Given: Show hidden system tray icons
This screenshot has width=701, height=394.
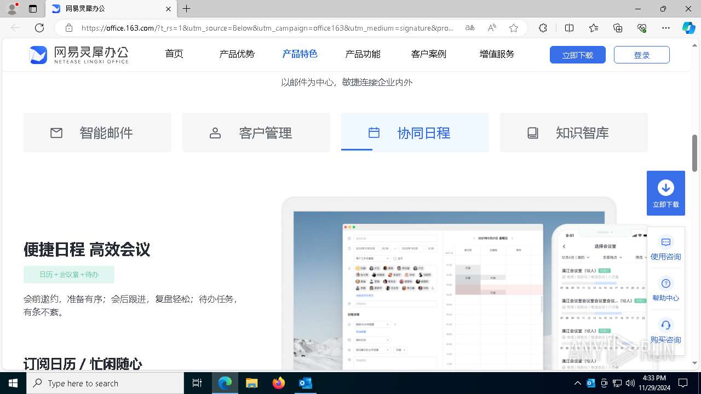Looking at the screenshot, I should tap(578, 383).
